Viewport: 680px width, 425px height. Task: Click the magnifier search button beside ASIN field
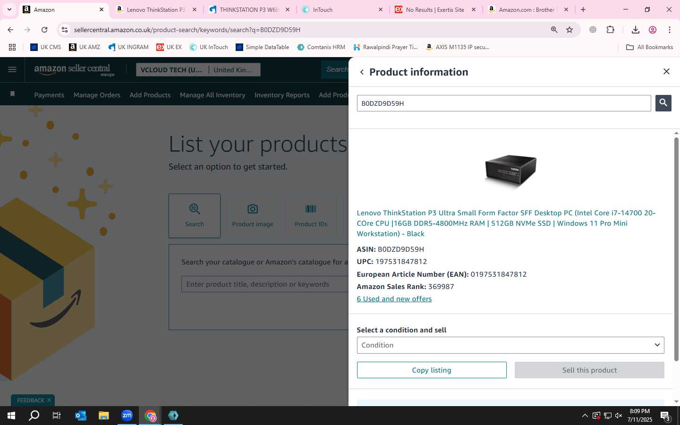click(x=663, y=103)
